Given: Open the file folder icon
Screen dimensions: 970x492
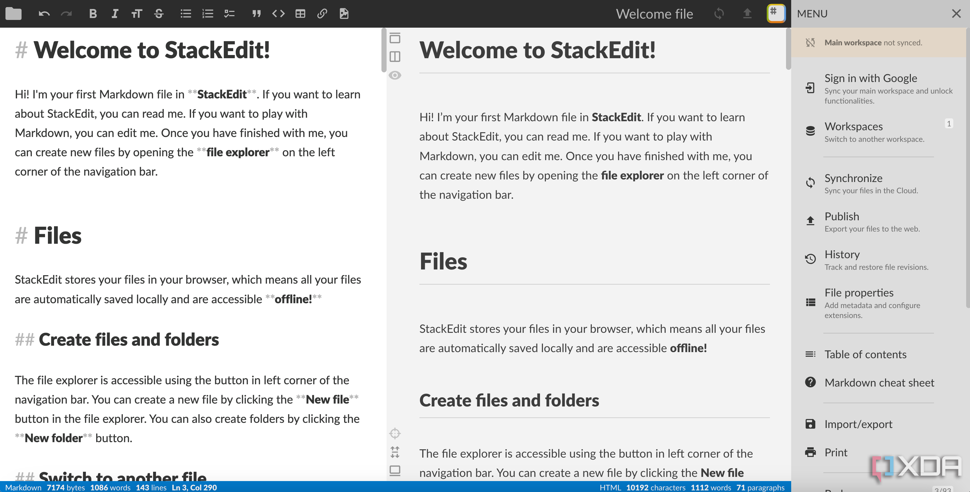Looking at the screenshot, I should point(14,13).
